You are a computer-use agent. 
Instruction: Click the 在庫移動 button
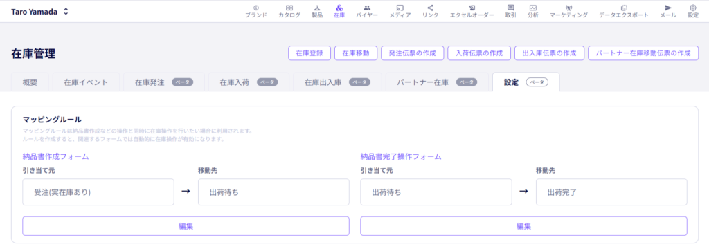(x=356, y=53)
